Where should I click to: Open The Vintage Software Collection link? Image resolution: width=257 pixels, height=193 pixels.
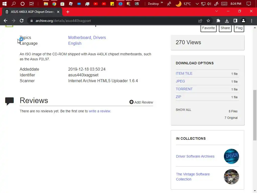(193, 177)
